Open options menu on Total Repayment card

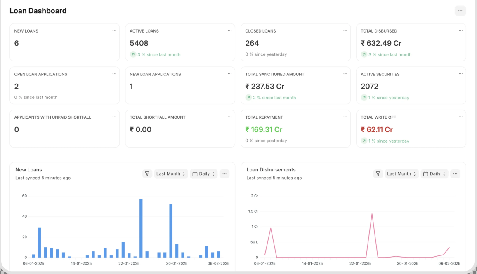(345, 117)
